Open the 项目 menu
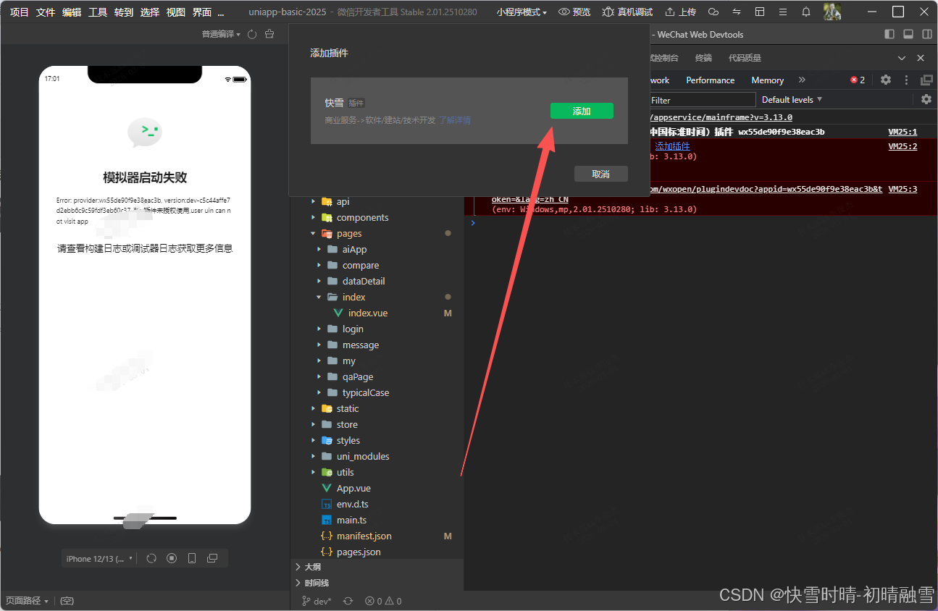The image size is (938, 611). tap(20, 12)
